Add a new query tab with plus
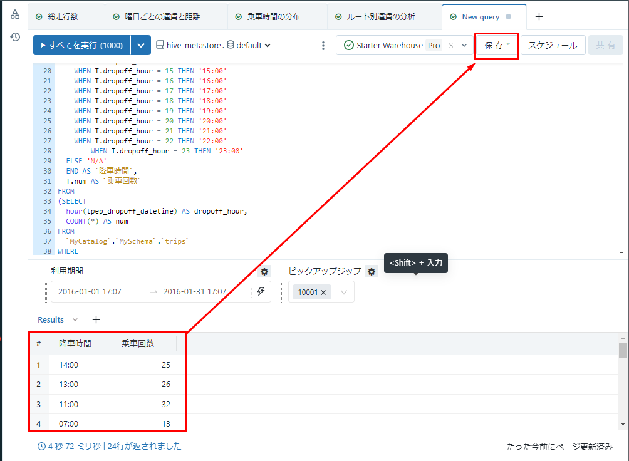The height and width of the screenshot is (461, 629). pos(539,16)
